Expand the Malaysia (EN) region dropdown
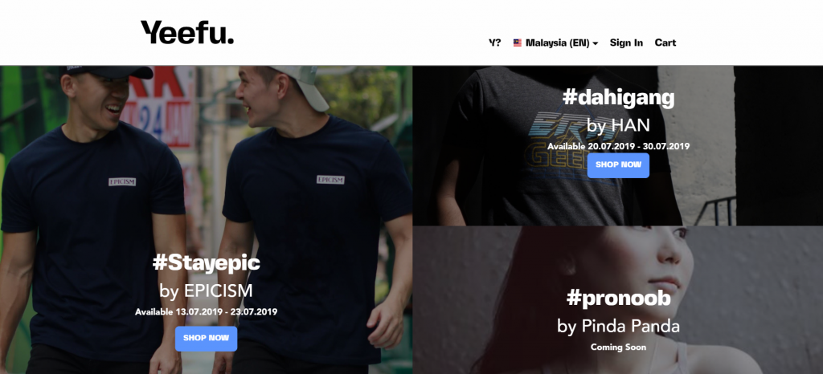This screenshot has width=823, height=374. tap(556, 43)
